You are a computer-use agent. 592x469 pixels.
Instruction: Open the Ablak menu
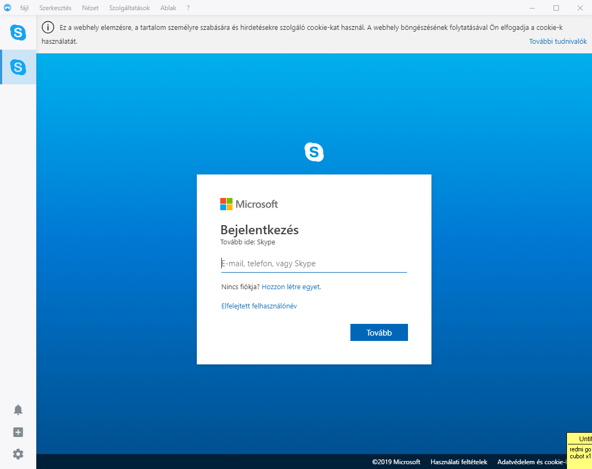168,8
